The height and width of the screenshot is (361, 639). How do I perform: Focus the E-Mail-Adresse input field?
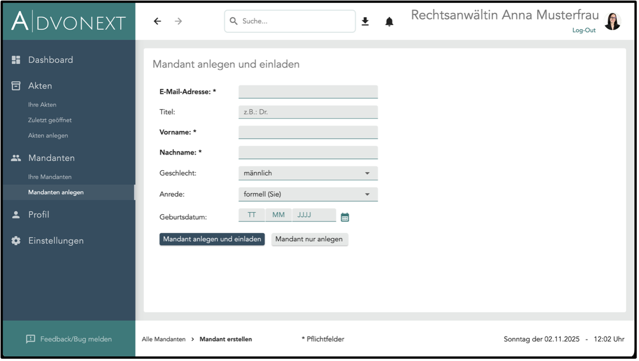click(308, 92)
